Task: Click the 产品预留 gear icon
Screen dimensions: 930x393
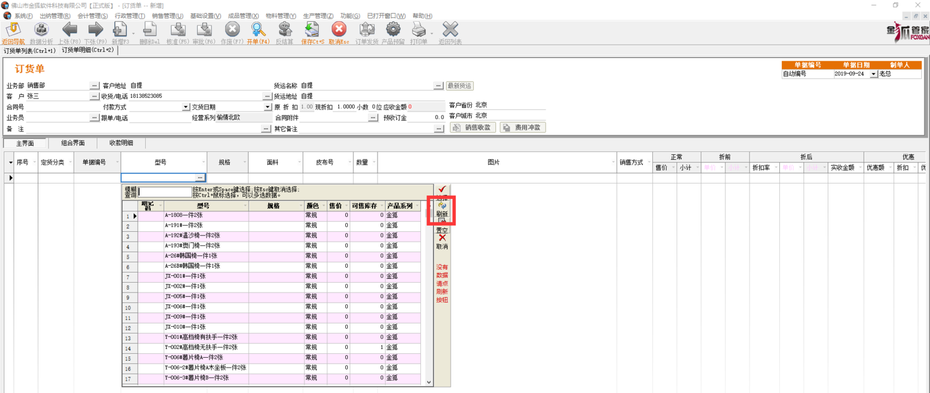Action: 393,30
